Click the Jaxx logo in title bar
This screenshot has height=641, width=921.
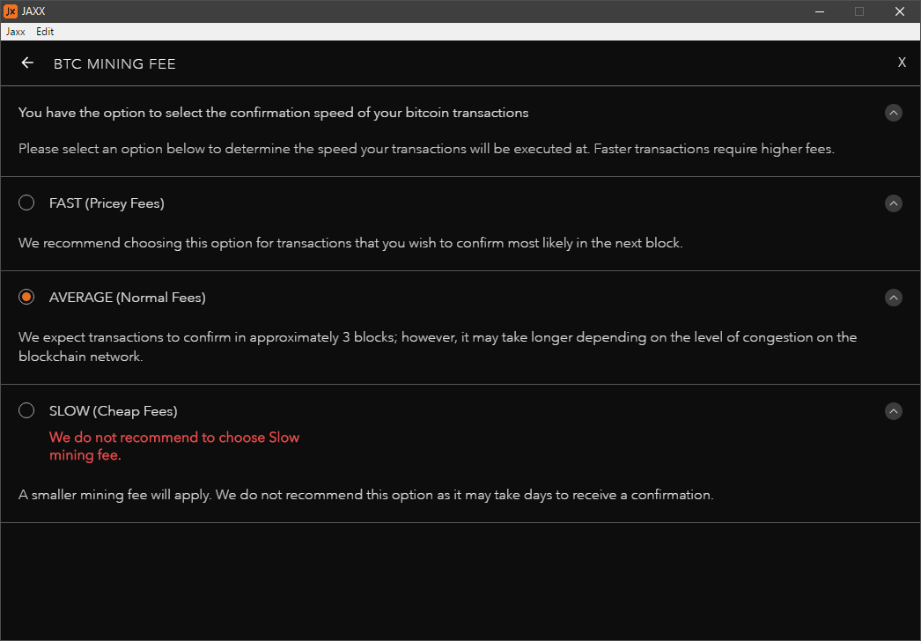tap(11, 11)
